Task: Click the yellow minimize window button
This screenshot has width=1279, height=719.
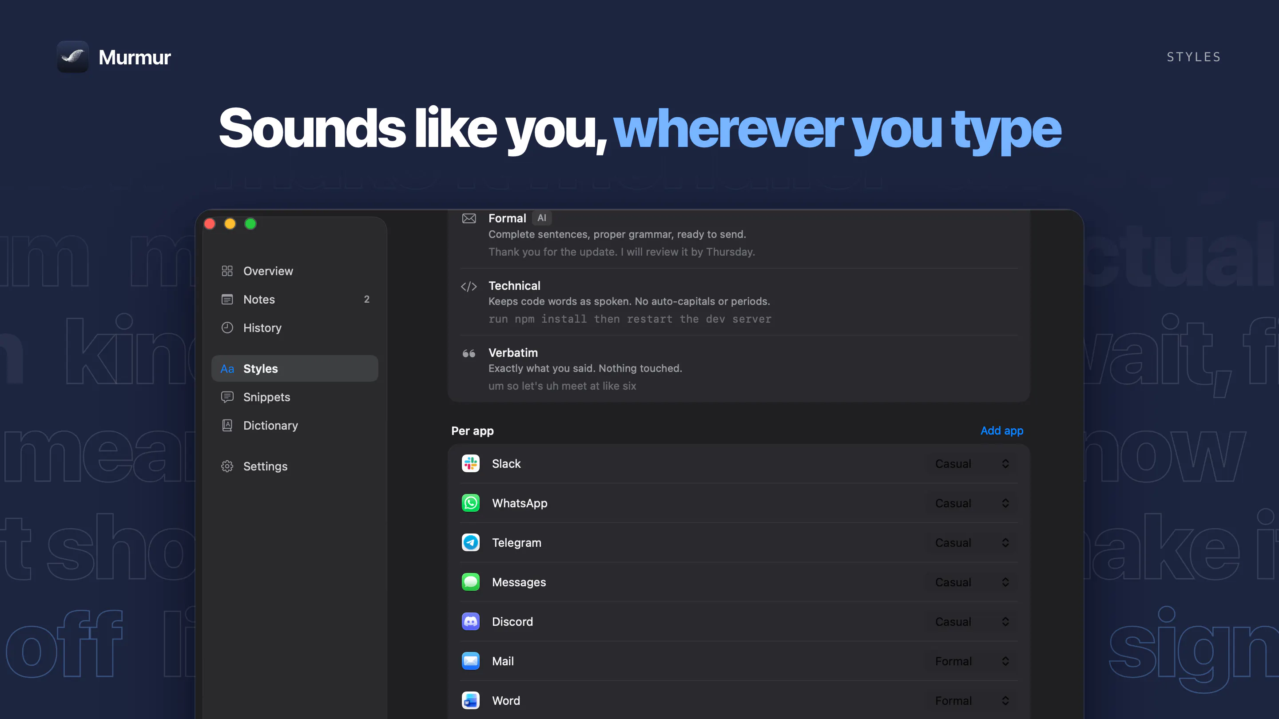Action: pyautogui.click(x=230, y=224)
